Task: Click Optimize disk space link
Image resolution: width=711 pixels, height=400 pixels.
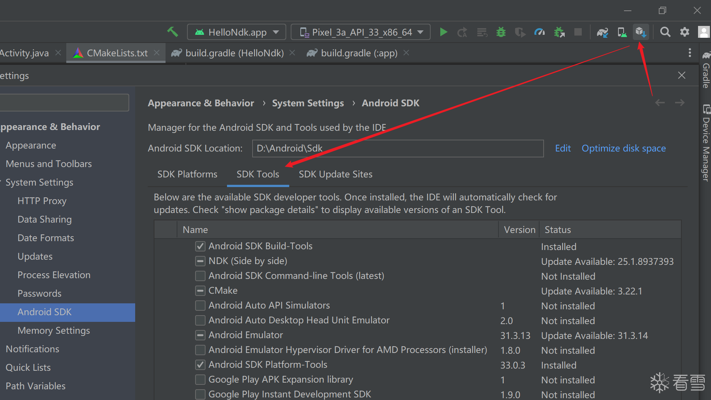Action: pyautogui.click(x=624, y=148)
